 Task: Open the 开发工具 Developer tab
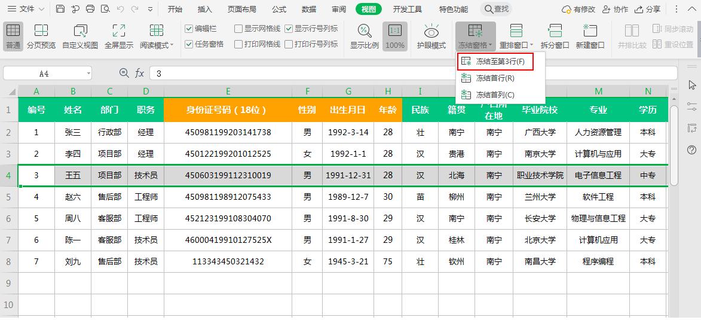pyautogui.click(x=408, y=9)
